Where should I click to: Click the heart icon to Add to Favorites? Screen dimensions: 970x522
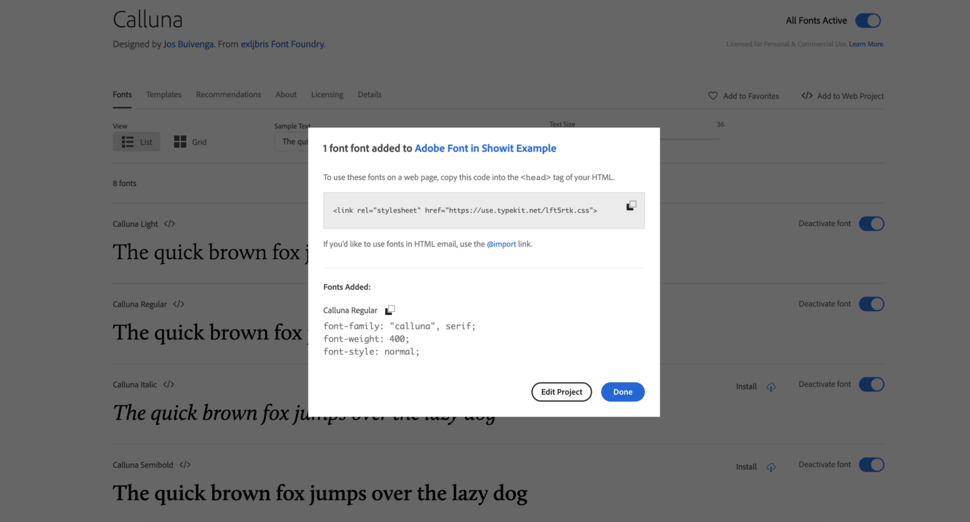713,95
